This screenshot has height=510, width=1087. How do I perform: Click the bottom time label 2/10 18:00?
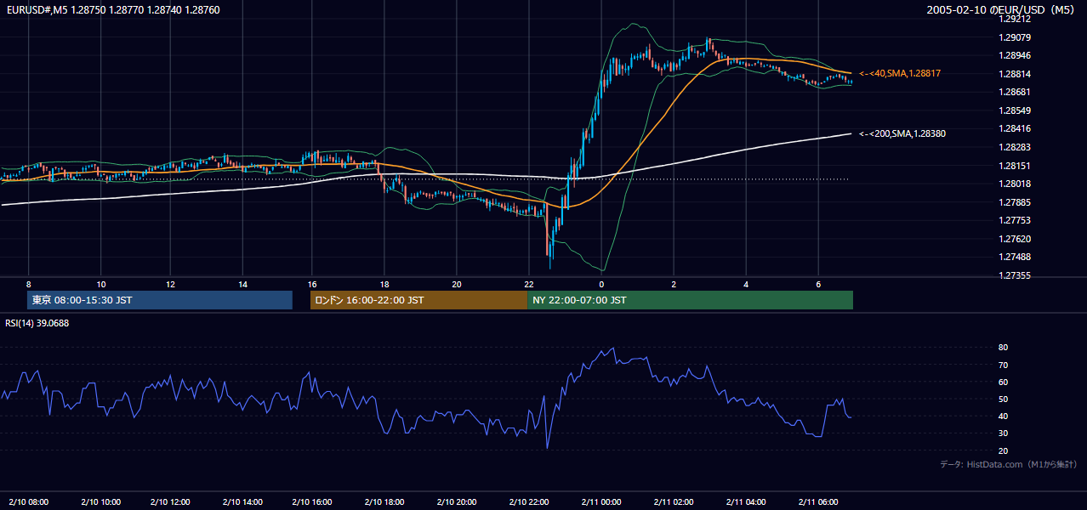384,502
